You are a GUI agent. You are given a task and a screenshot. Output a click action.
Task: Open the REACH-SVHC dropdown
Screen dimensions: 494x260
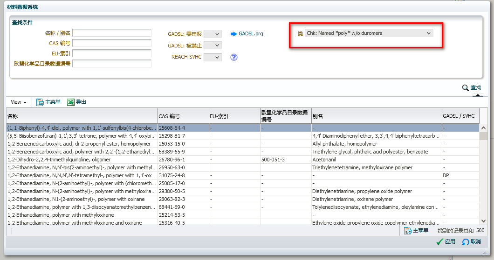pyautogui.click(x=213, y=57)
